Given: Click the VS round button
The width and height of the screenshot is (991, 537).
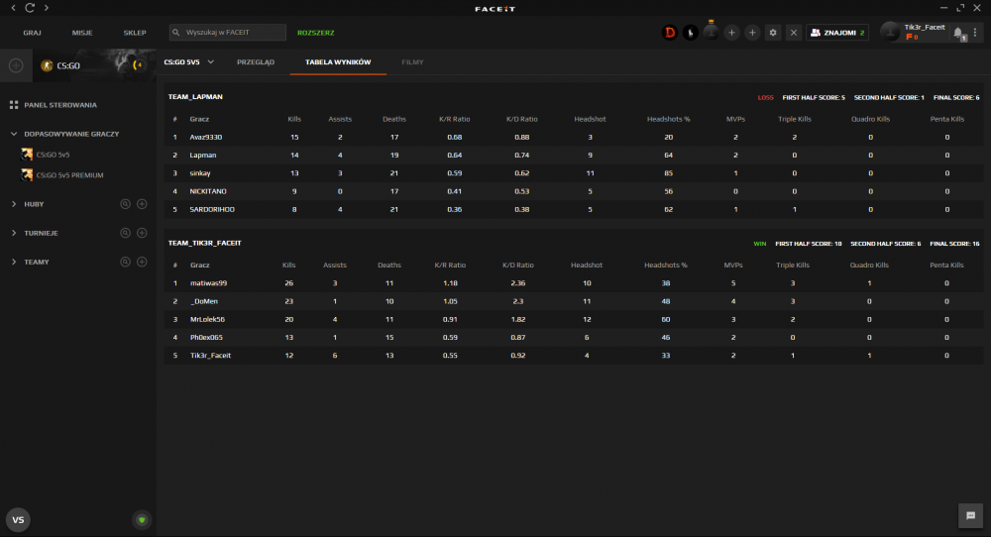Looking at the screenshot, I should pyautogui.click(x=18, y=520).
